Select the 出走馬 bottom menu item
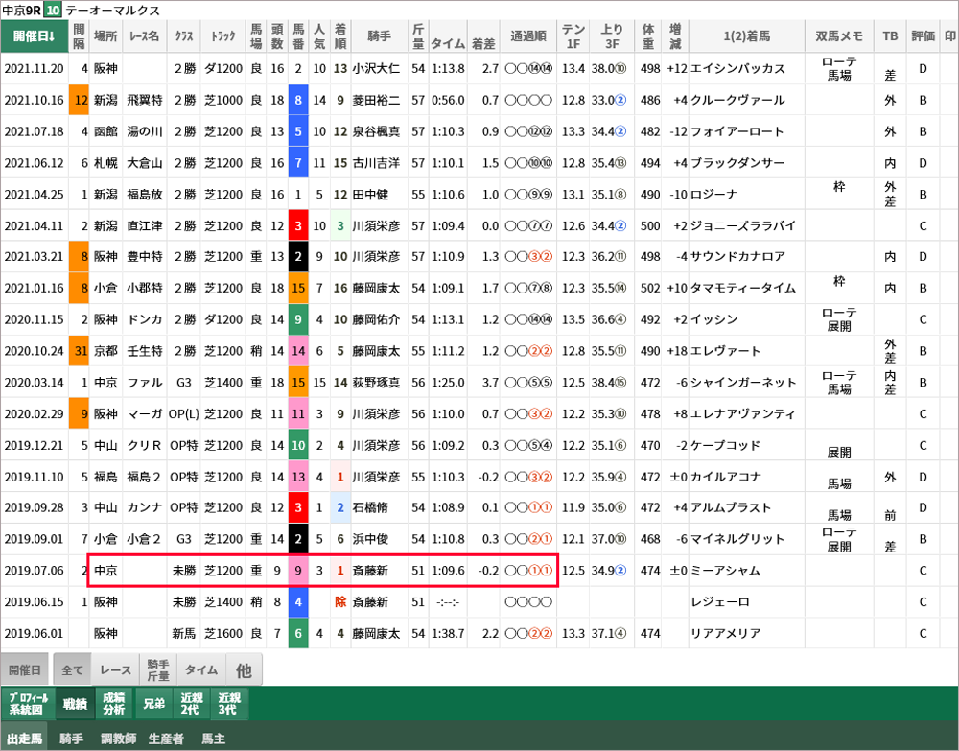Image resolution: width=959 pixels, height=751 pixels. tap(25, 739)
